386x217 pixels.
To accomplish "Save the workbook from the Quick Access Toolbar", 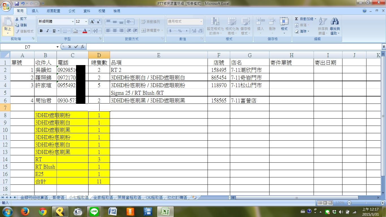I will point(17,4).
